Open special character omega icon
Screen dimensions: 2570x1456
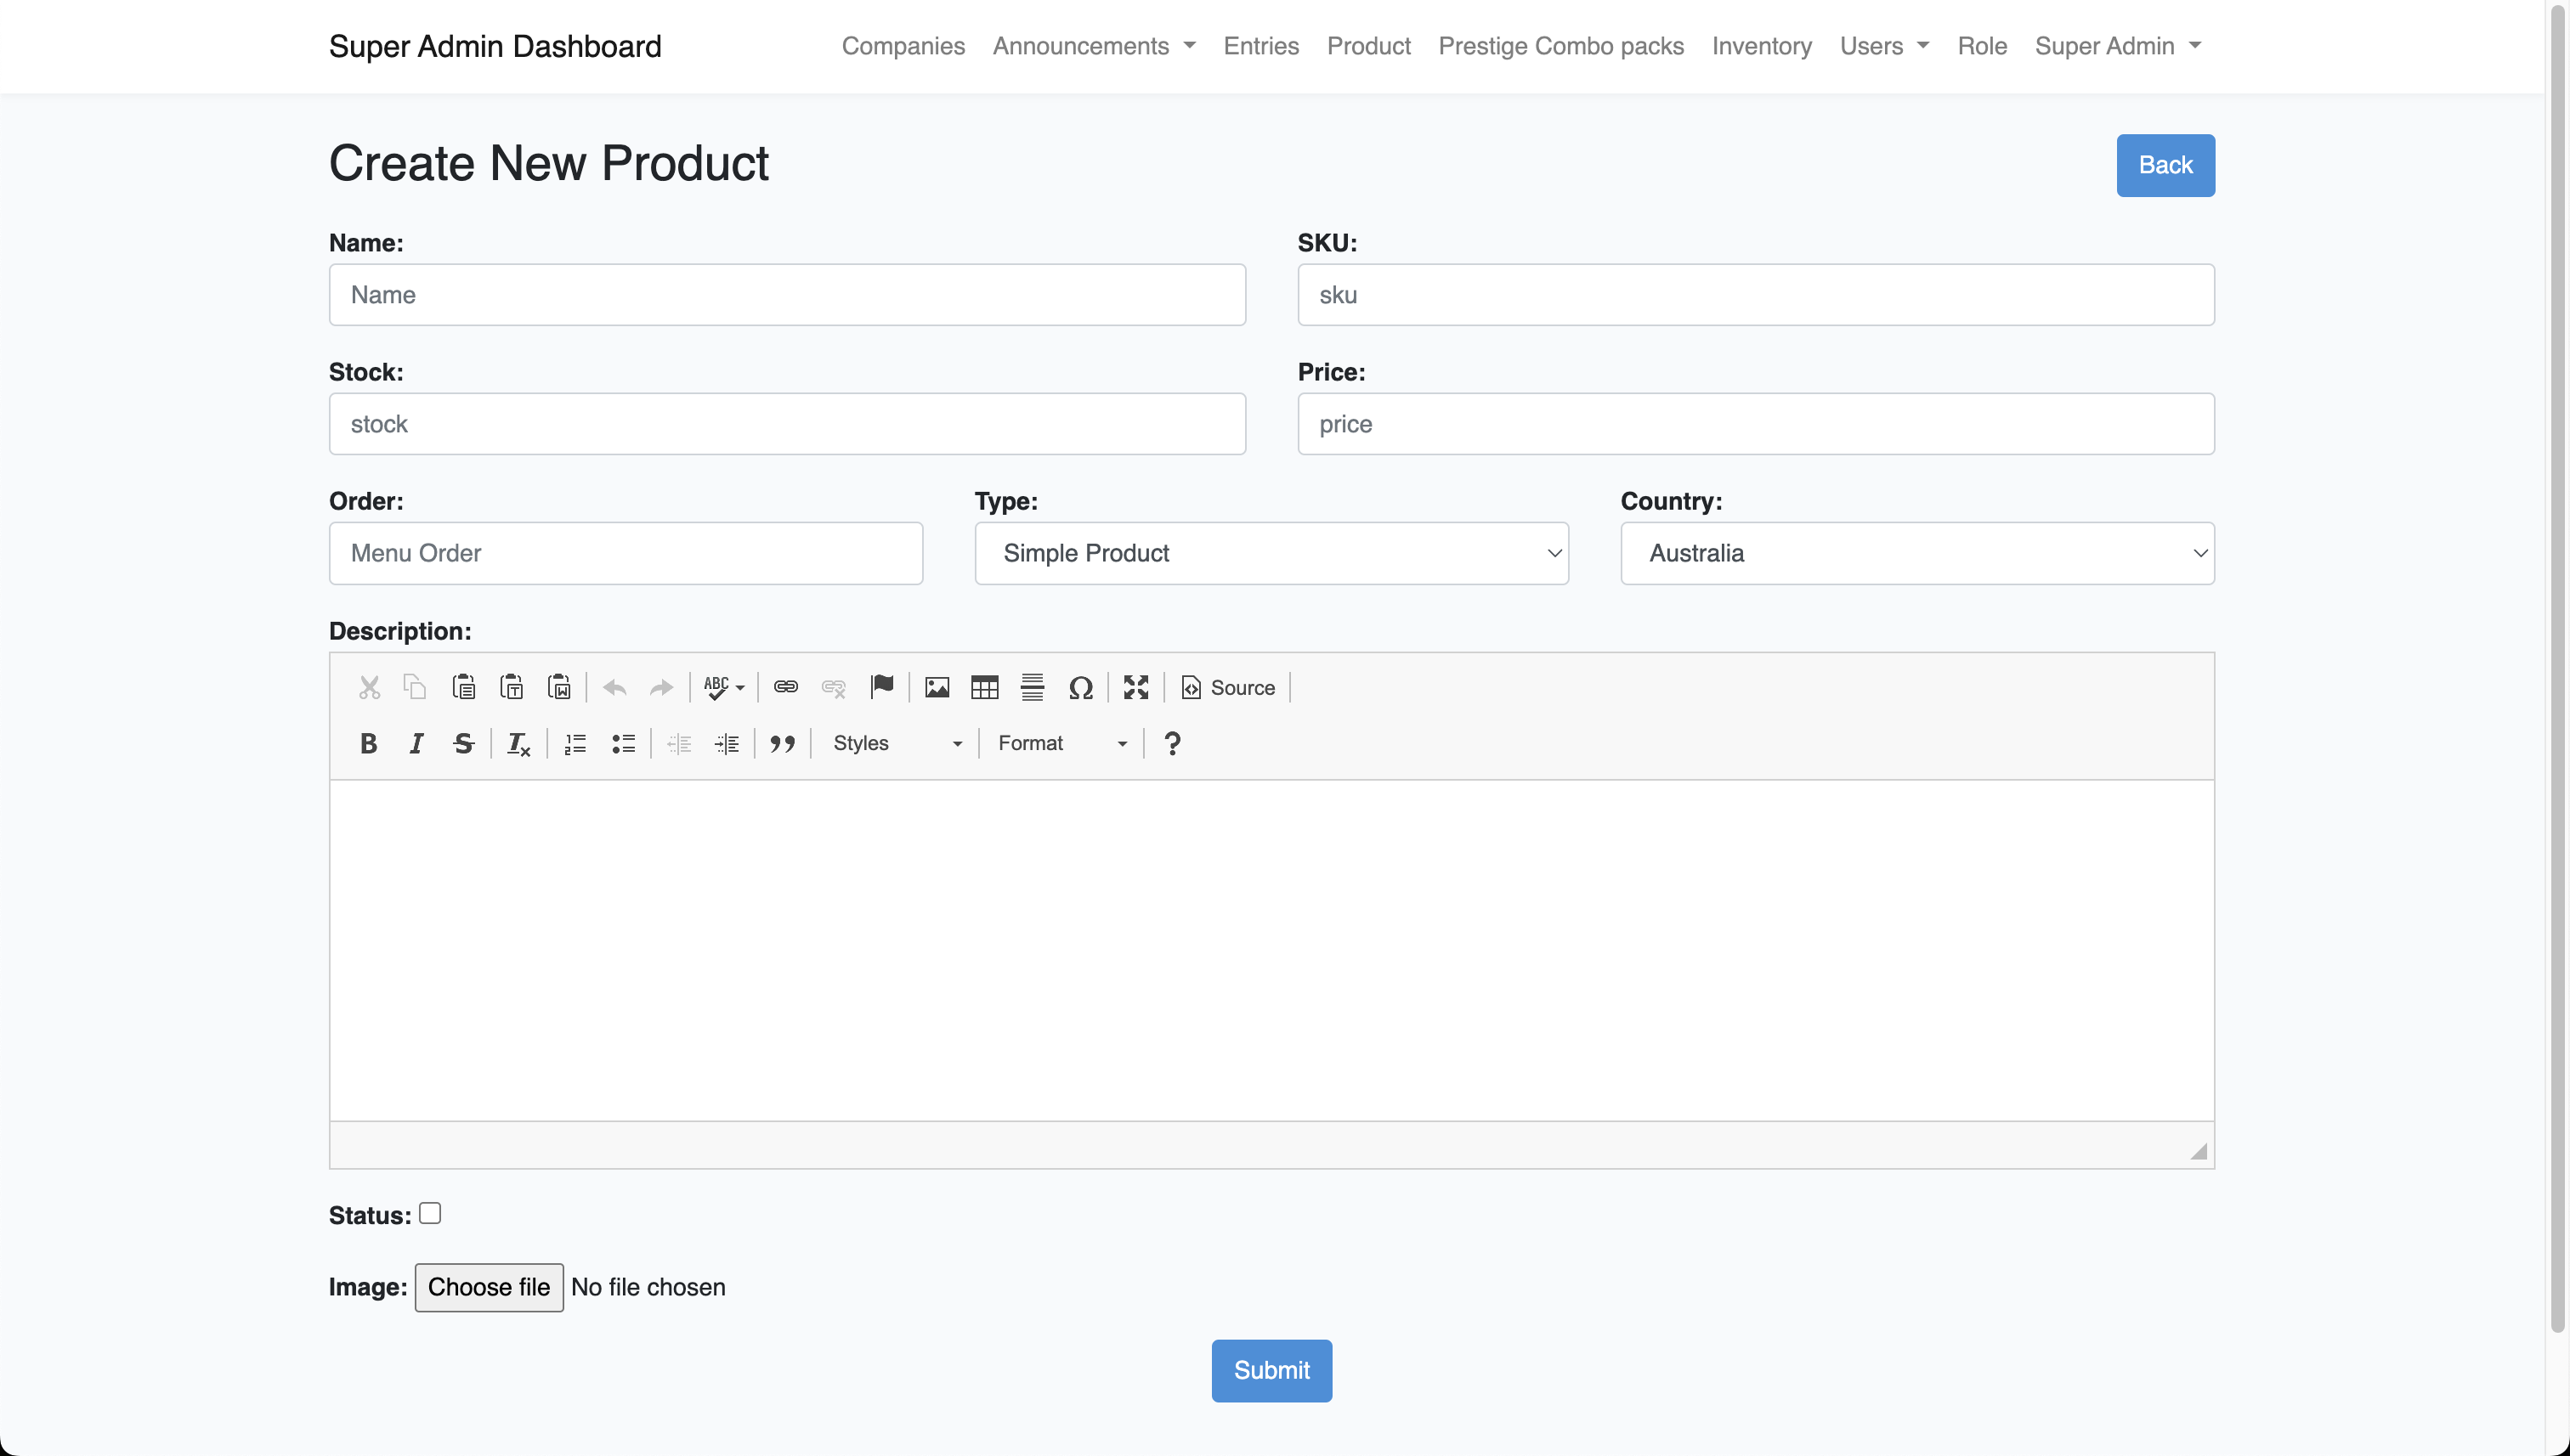coord(1080,687)
